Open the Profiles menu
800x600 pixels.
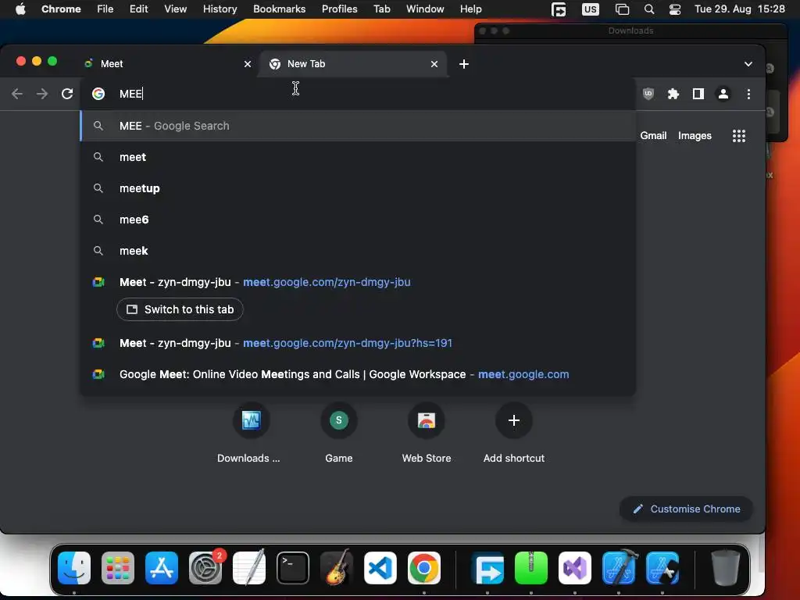(x=339, y=9)
